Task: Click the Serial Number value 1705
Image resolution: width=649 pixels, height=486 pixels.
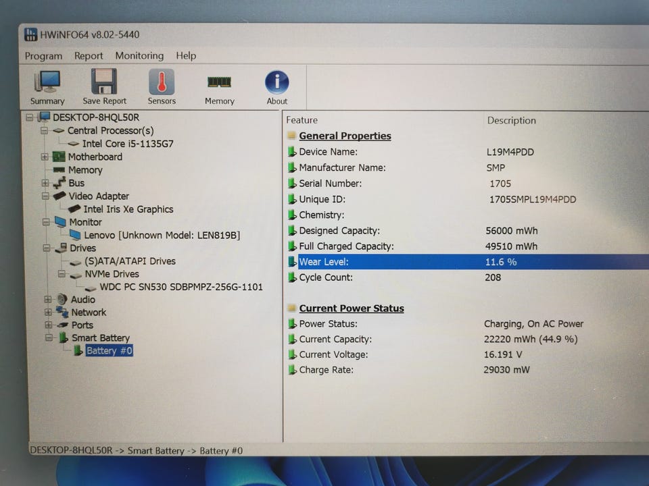Action: [x=500, y=184]
